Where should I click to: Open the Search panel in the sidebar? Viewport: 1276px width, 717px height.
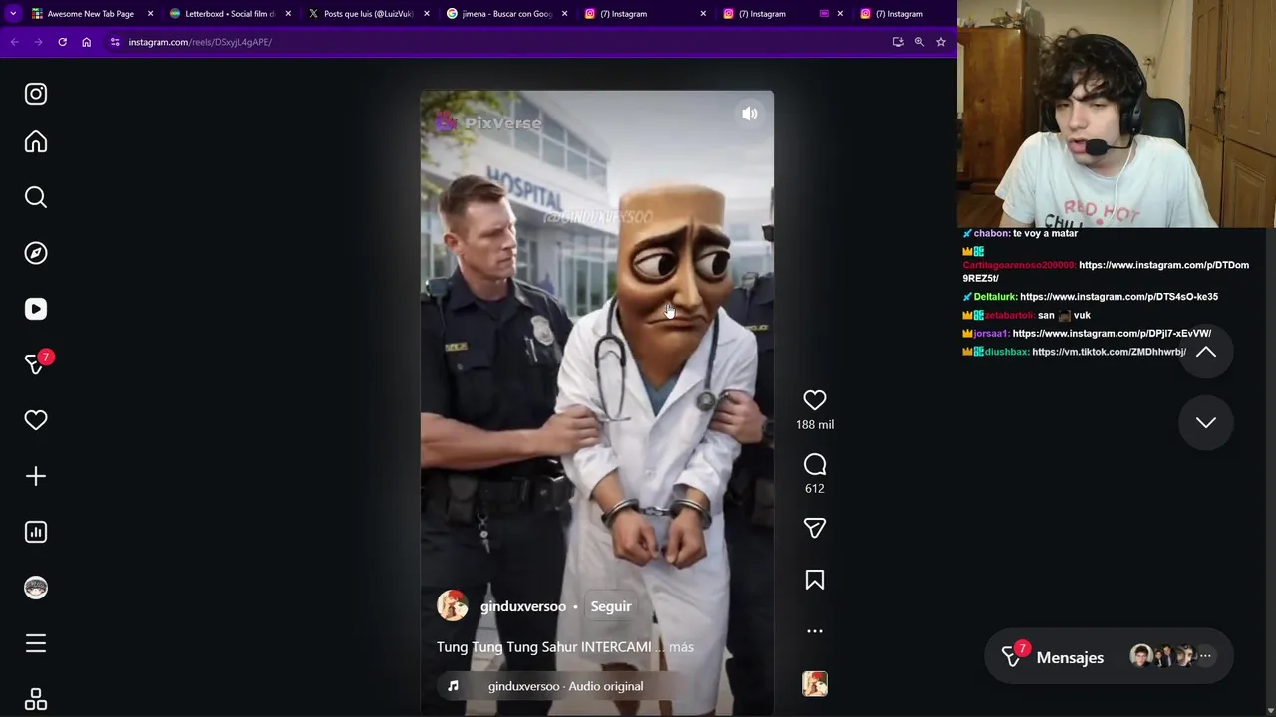click(36, 197)
